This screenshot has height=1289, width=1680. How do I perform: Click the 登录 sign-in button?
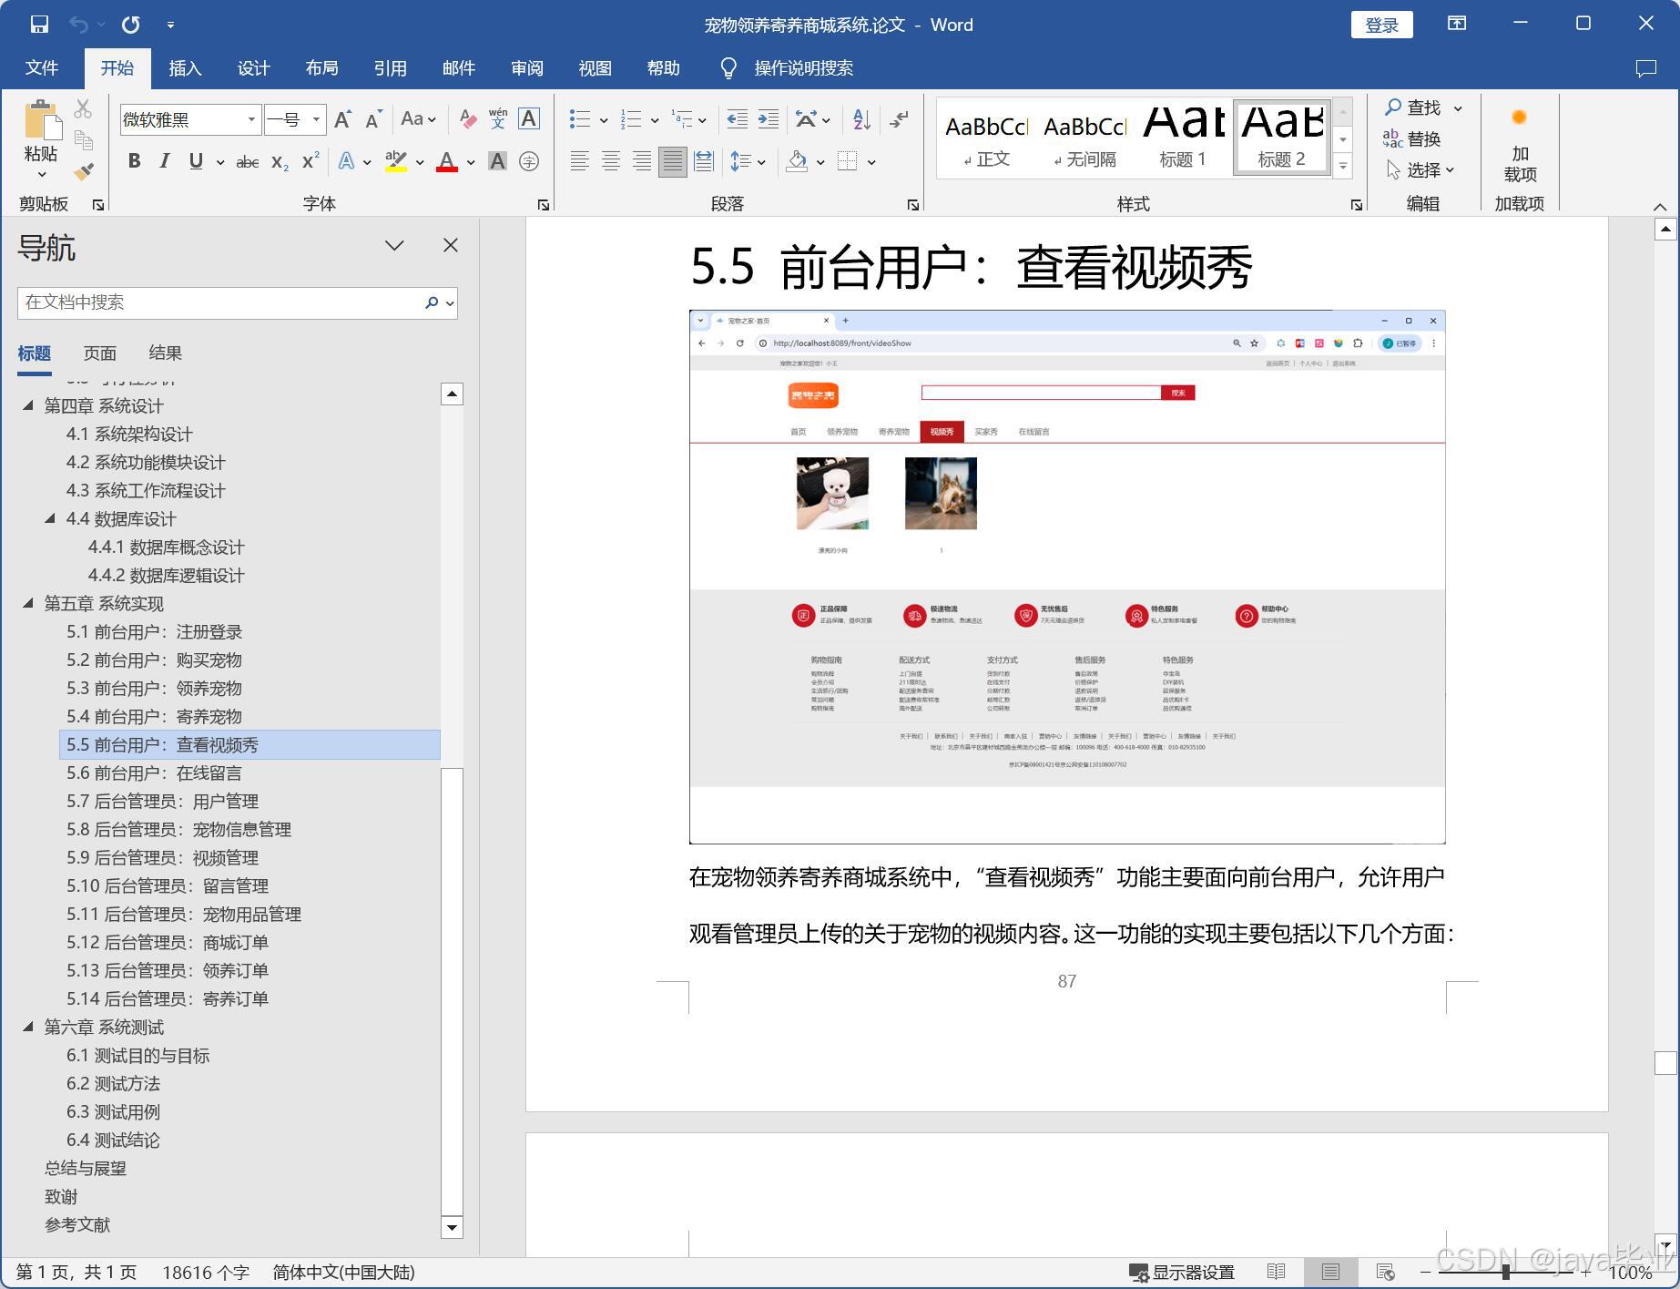pos(1381,25)
